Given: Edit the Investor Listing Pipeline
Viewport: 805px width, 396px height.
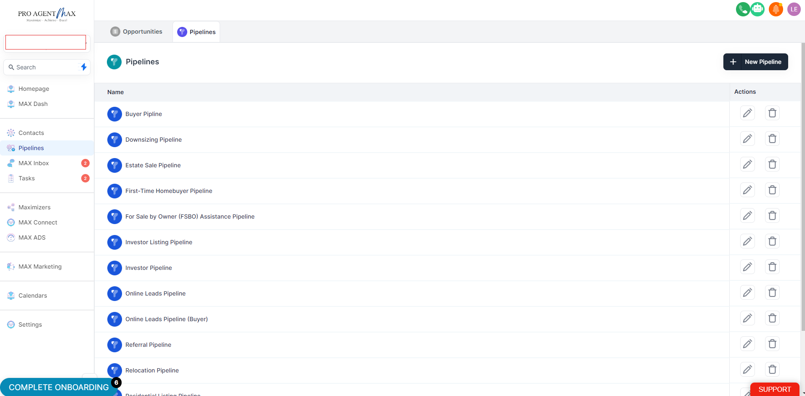Looking at the screenshot, I should tap(747, 241).
